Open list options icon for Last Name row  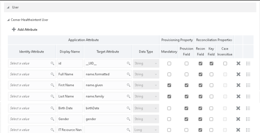pyautogui.click(x=248, y=96)
